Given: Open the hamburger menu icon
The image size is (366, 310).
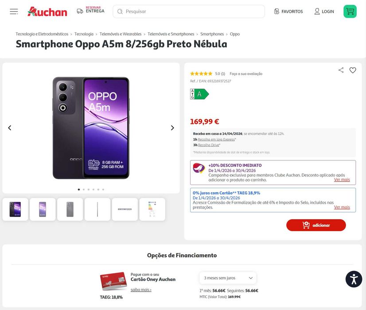Looking at the screenshot, I should (x=14, y=12).
